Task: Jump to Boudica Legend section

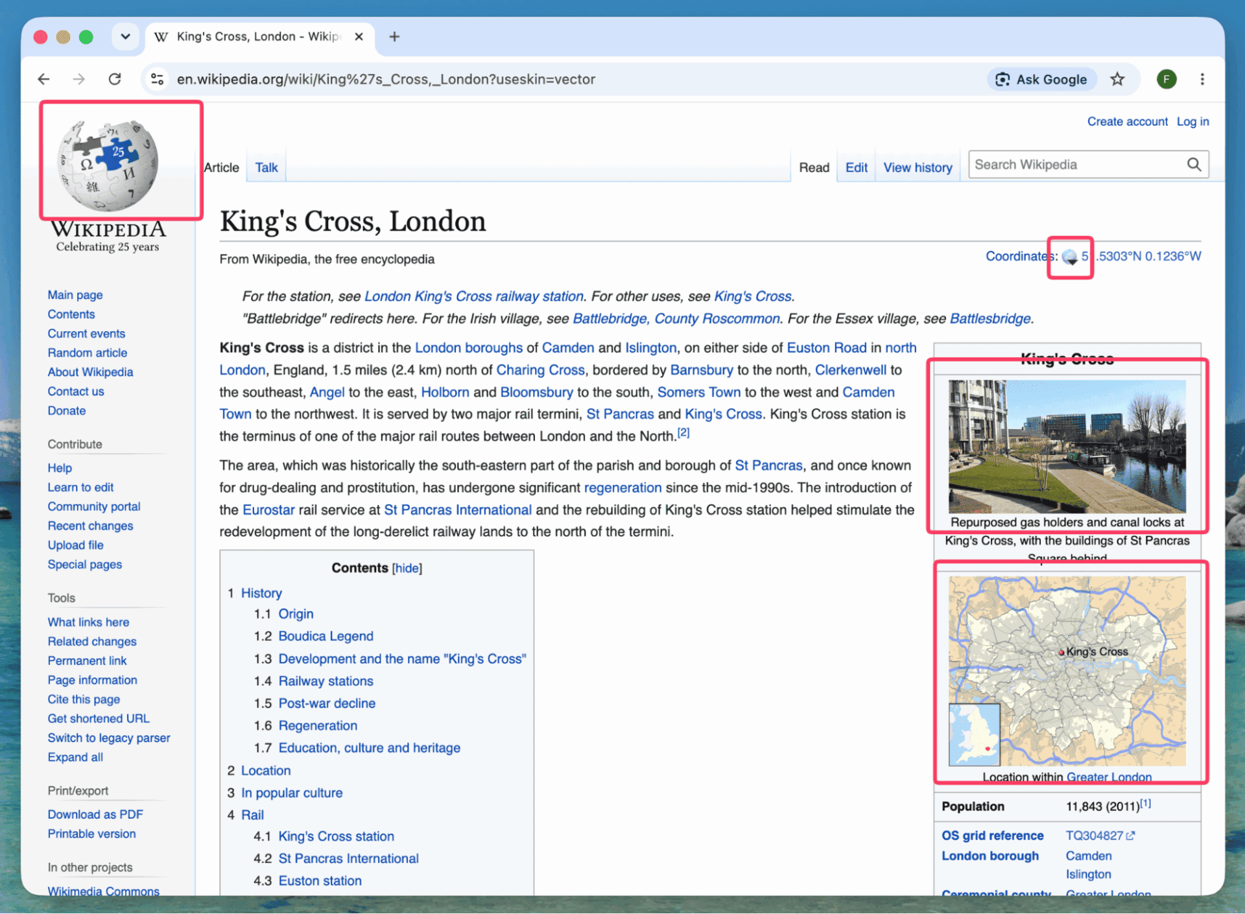Action: (x=326, y=637)
